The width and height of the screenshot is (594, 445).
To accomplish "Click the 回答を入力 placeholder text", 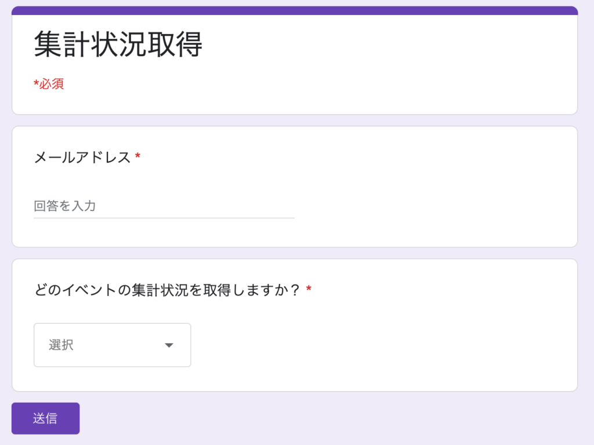I will click(65, 206).
